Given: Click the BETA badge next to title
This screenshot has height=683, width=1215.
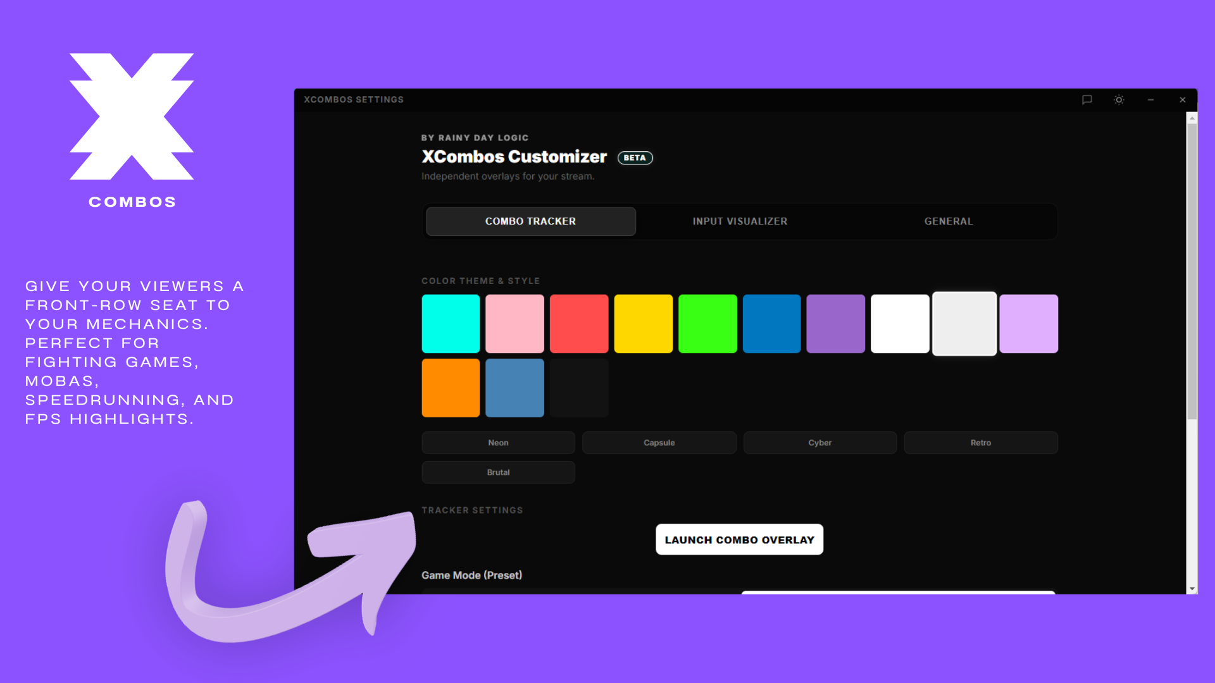Looking at the screenshot, I should [635, 158].
